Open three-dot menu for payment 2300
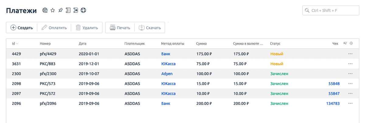Screen dimensions: 365x123 pos(350,74)
